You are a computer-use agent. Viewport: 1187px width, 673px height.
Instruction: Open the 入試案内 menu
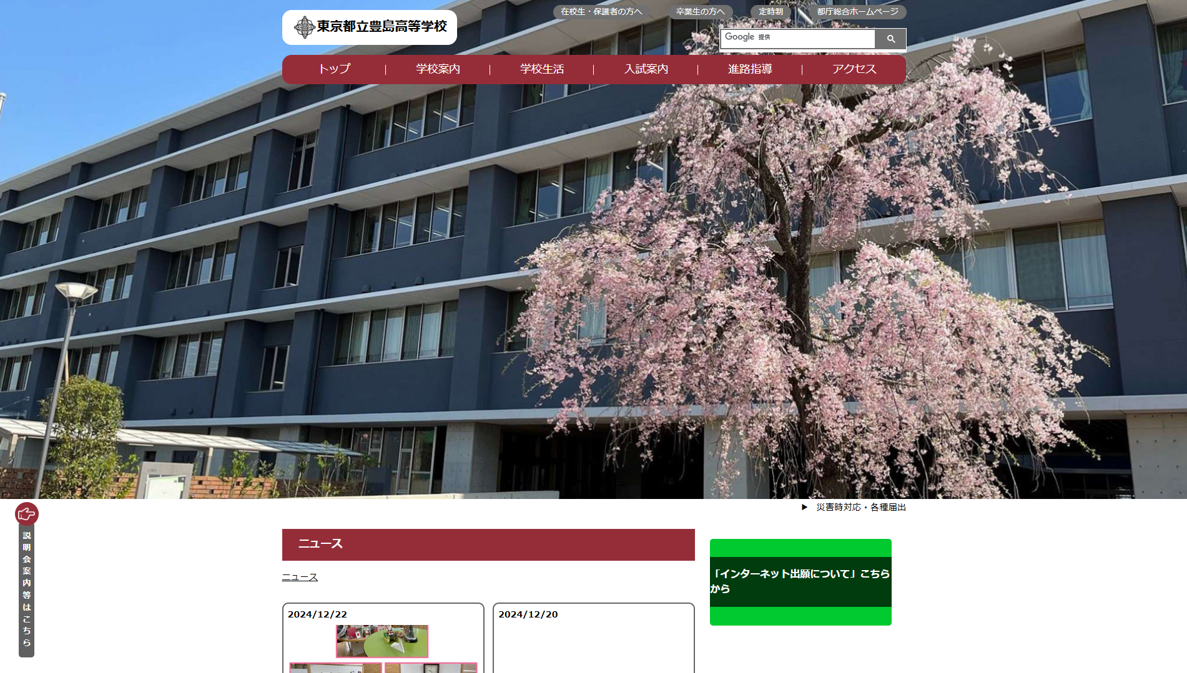click(646, 69)
